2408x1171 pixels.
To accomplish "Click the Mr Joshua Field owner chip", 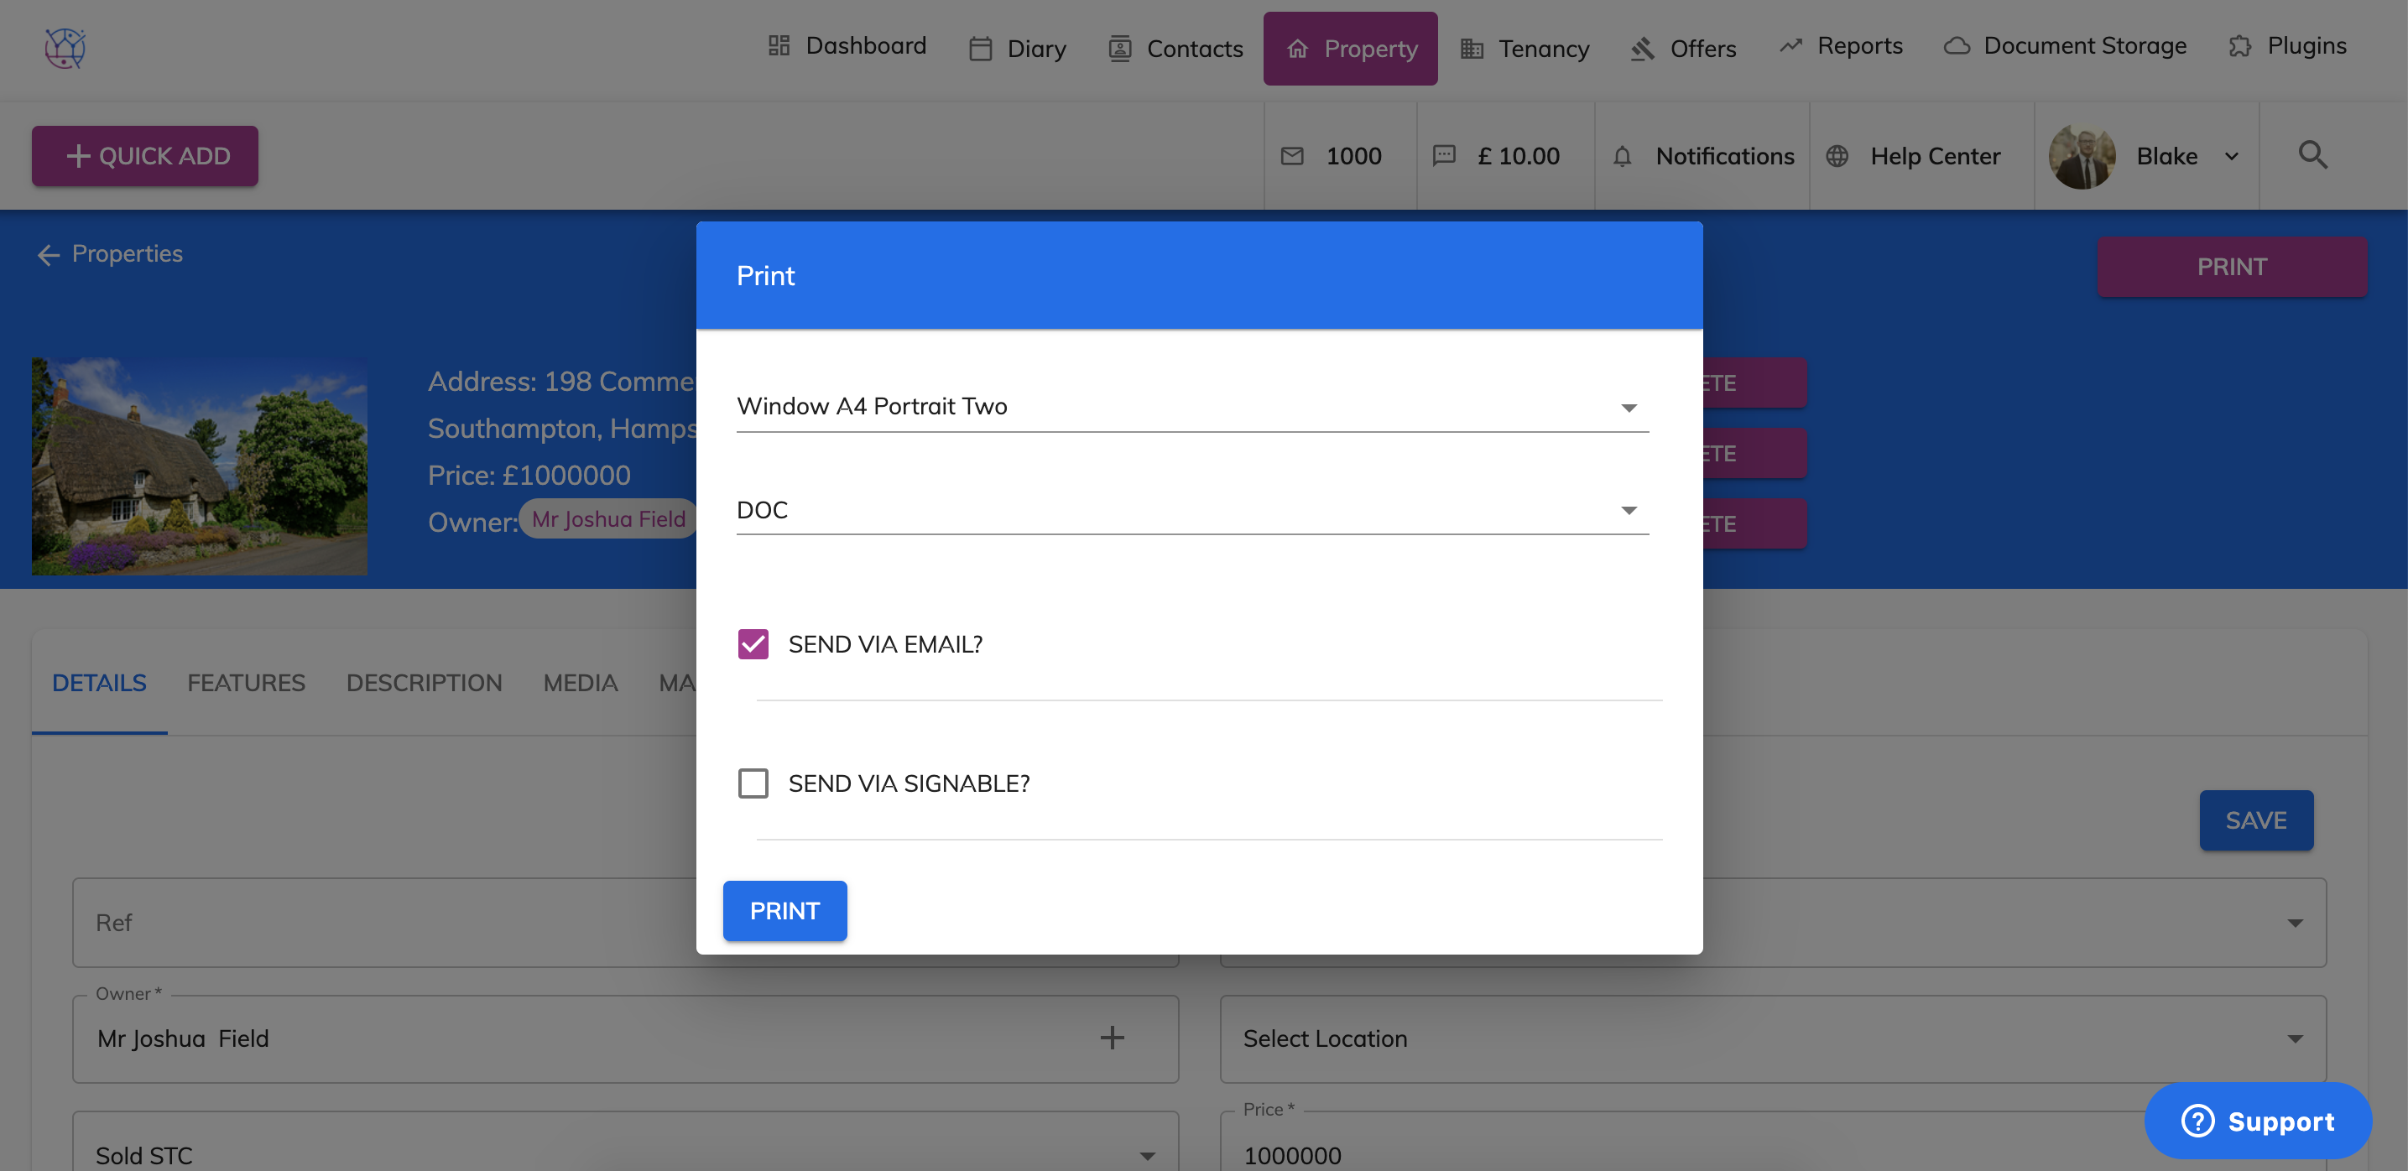I will [x=607, y=518].
